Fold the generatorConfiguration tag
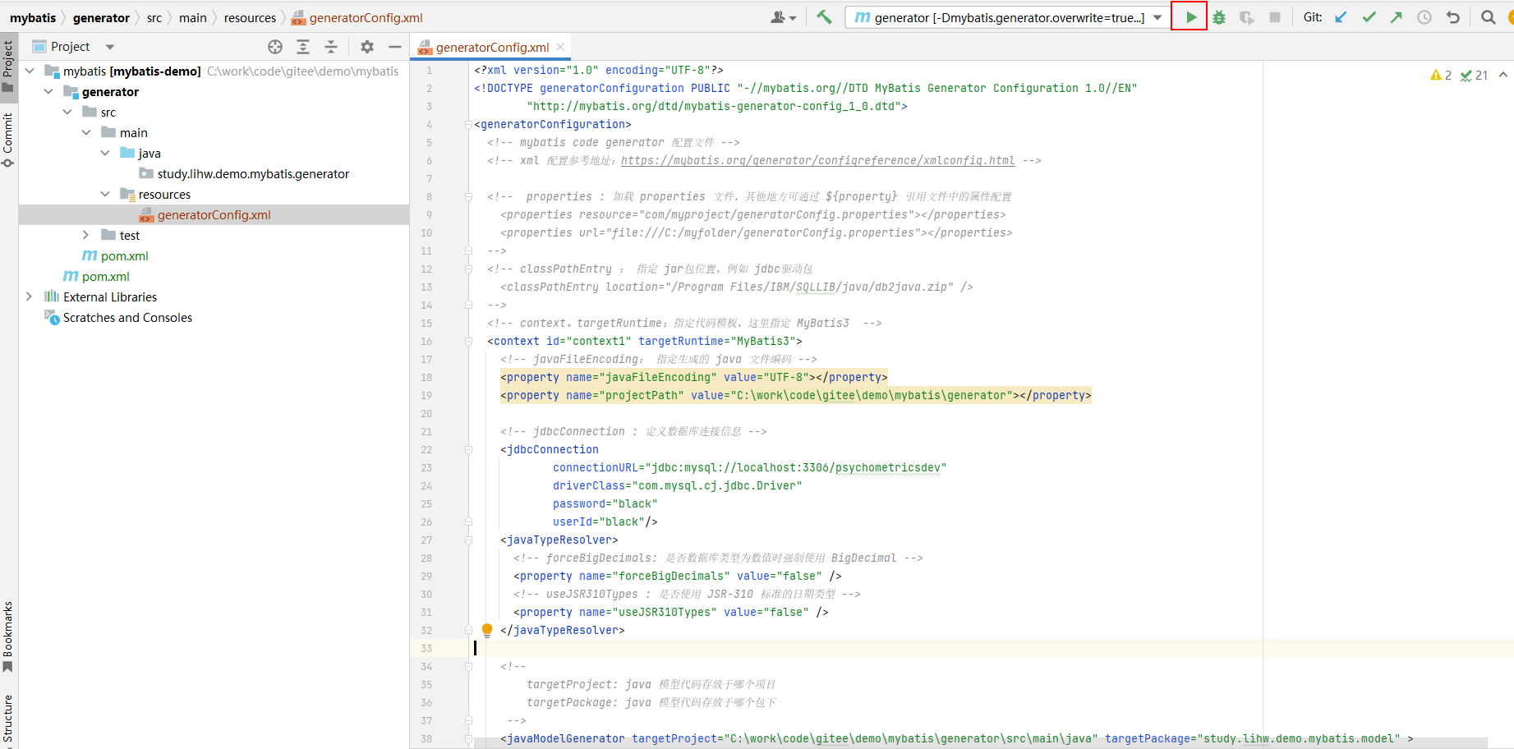The height and width of the screenshot is (749, 1514). pos(468,125)
